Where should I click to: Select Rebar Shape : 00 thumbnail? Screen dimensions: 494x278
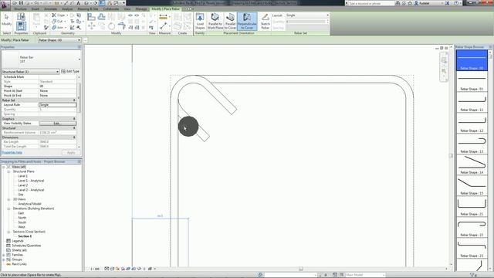[x=472, y=60]
